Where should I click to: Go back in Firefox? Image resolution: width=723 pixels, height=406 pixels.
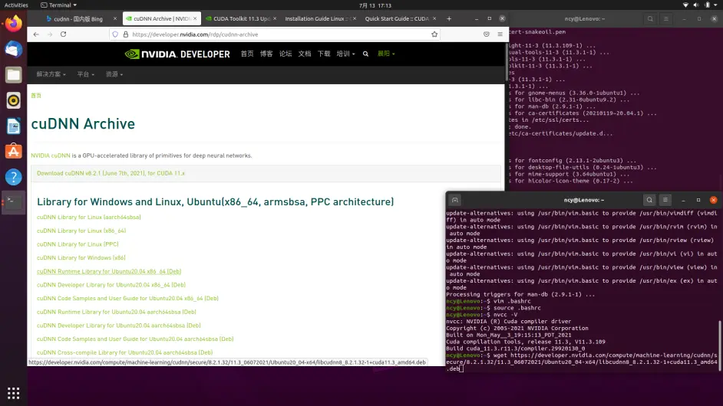(x=36, y=34)
